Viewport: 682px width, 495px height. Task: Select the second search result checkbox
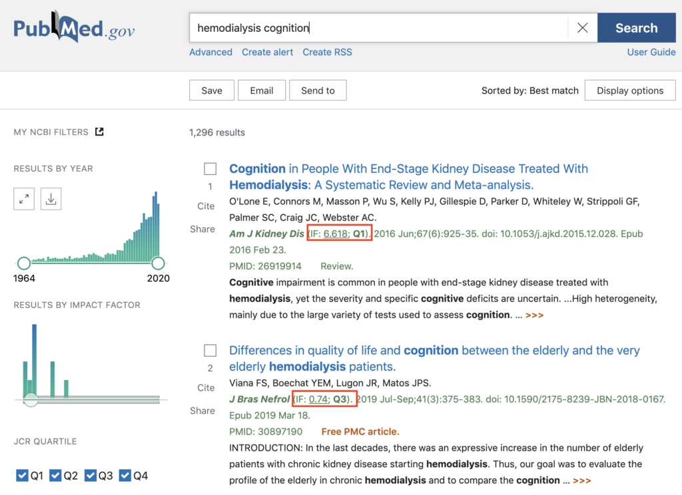point(210,351)
